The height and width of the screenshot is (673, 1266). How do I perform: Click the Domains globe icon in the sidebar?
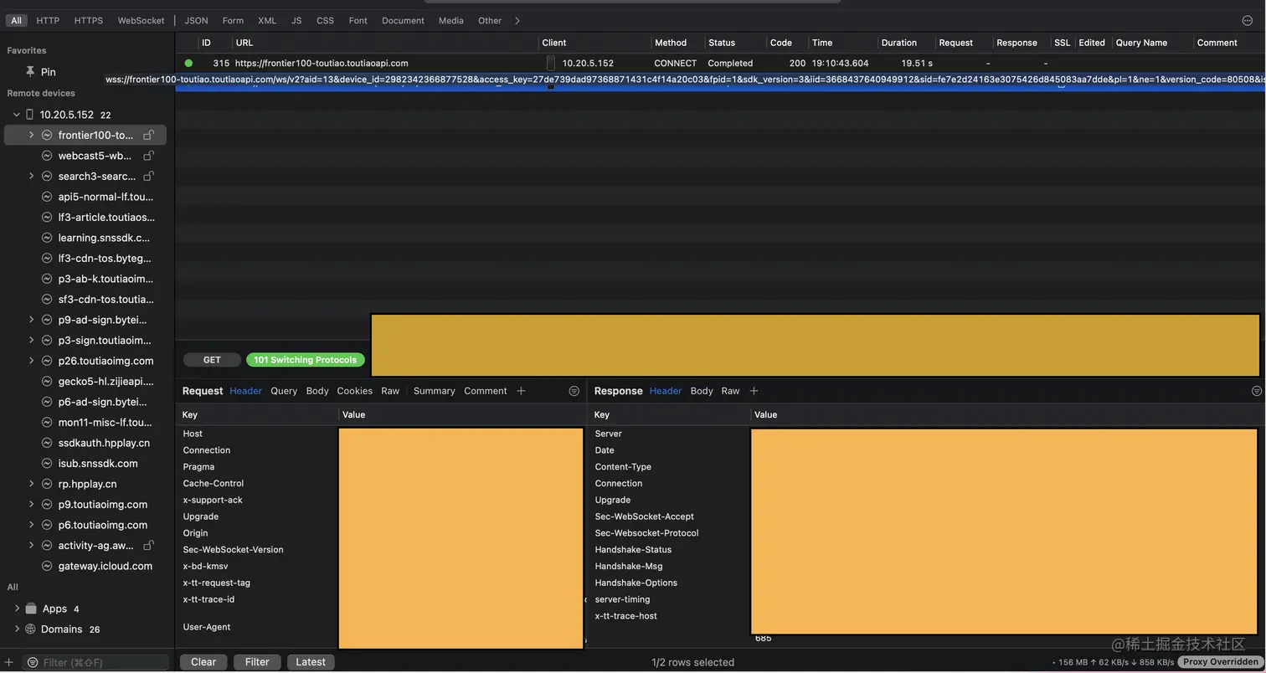31,629
